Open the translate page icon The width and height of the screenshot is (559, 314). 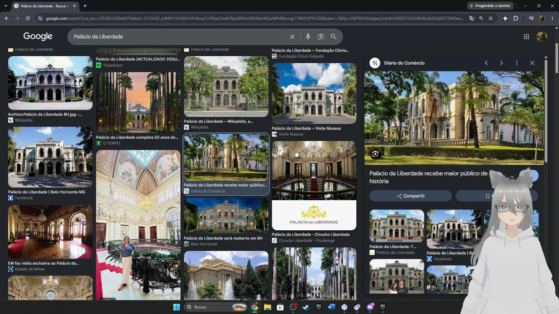[472, 18]
